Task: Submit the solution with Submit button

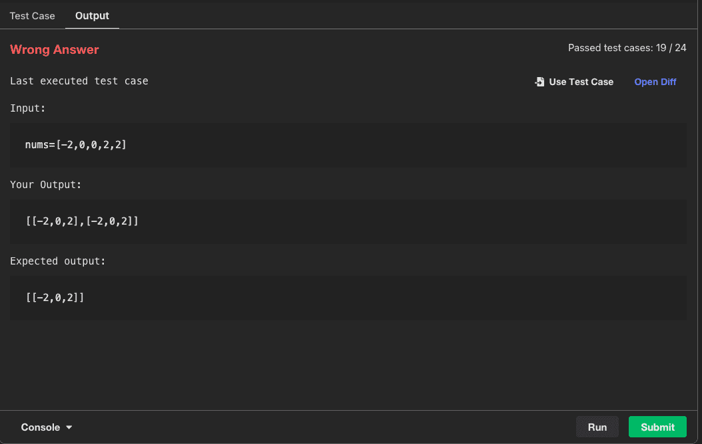Action: coord(657,427)
